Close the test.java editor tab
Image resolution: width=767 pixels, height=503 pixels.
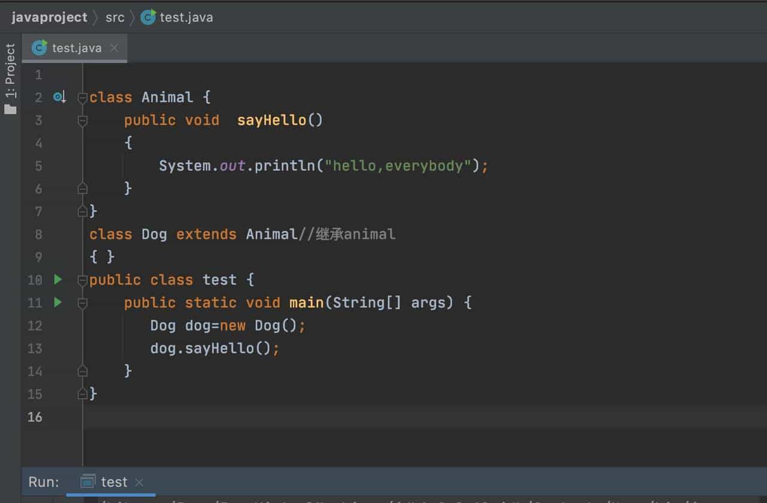tap(114, 48)
